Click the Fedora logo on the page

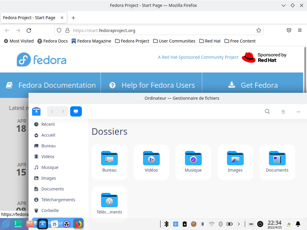[x=41, y=60]
